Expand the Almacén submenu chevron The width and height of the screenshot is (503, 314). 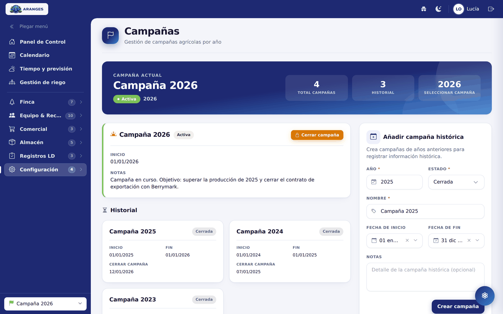click(81, 142)
